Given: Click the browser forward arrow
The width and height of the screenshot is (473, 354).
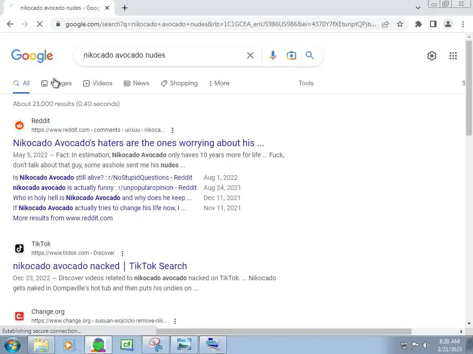Looking at the screenshot, I should (25, 24).
